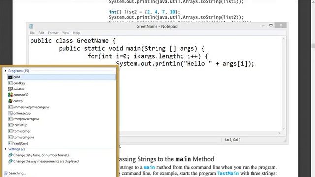Click the immersivetpmvscmgrsvr icon
Image resolution: width=315 pixels, height=177 pixels.
[10, 107]
